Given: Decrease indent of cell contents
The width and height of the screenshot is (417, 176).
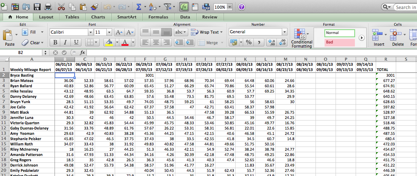Looking at the screenshot, I should click(179, 42).
